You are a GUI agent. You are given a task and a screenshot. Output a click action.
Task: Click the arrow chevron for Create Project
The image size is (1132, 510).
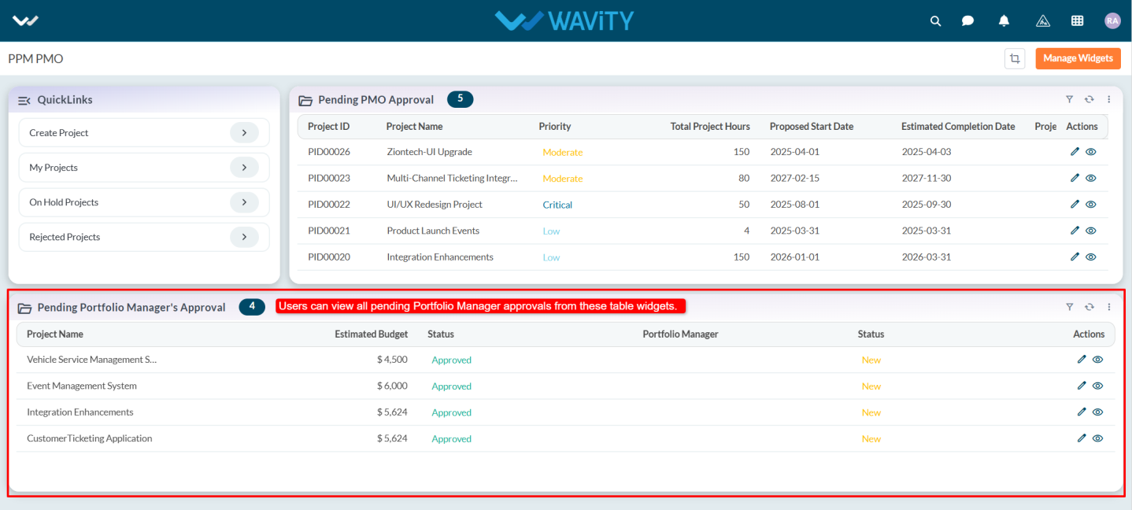[244, 133]
